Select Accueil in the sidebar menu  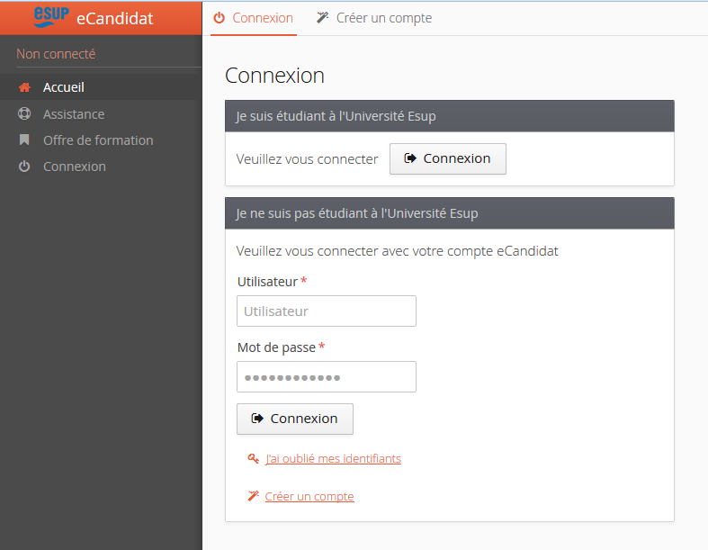64,87
